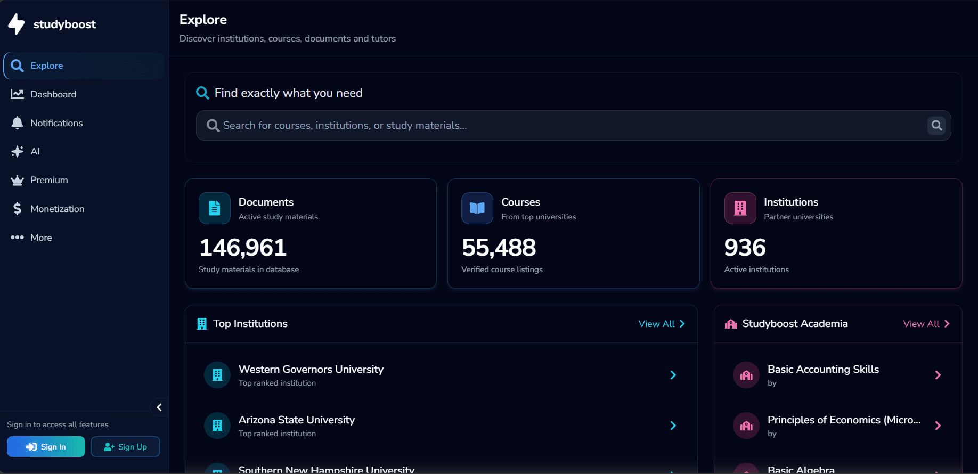The image size is (978, 474).
Task: Click the Arizona State University building icon
Action: 217,426
